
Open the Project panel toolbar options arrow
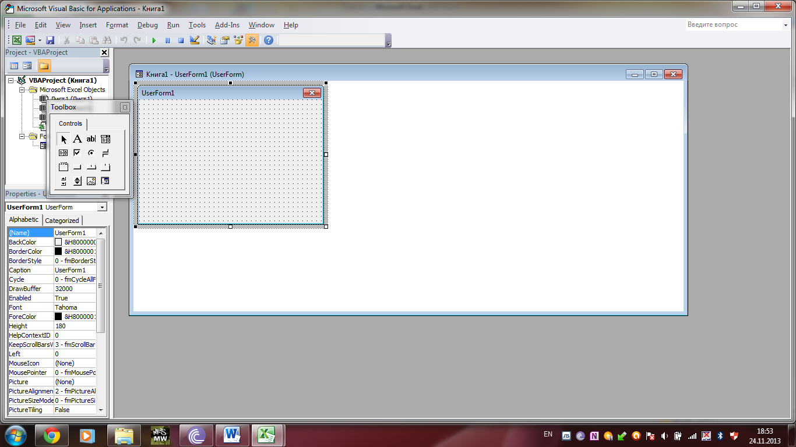[105, 65]
